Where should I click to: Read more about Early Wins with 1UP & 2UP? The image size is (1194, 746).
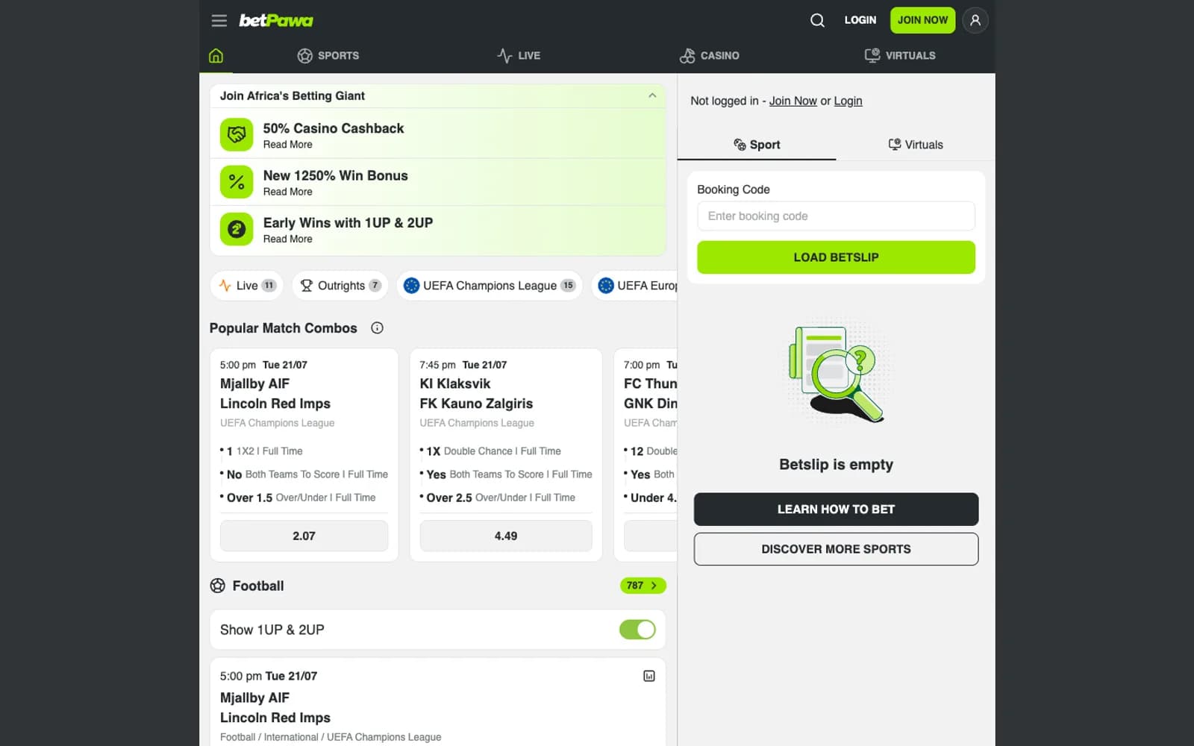click(287, 239)
